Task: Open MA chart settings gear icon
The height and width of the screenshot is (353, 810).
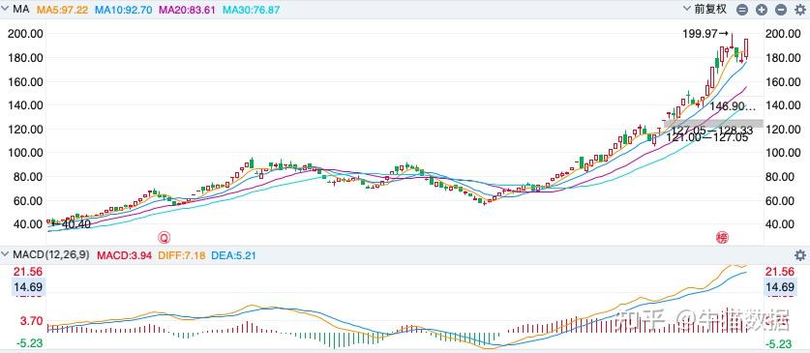Action: (x=800, y=10)
